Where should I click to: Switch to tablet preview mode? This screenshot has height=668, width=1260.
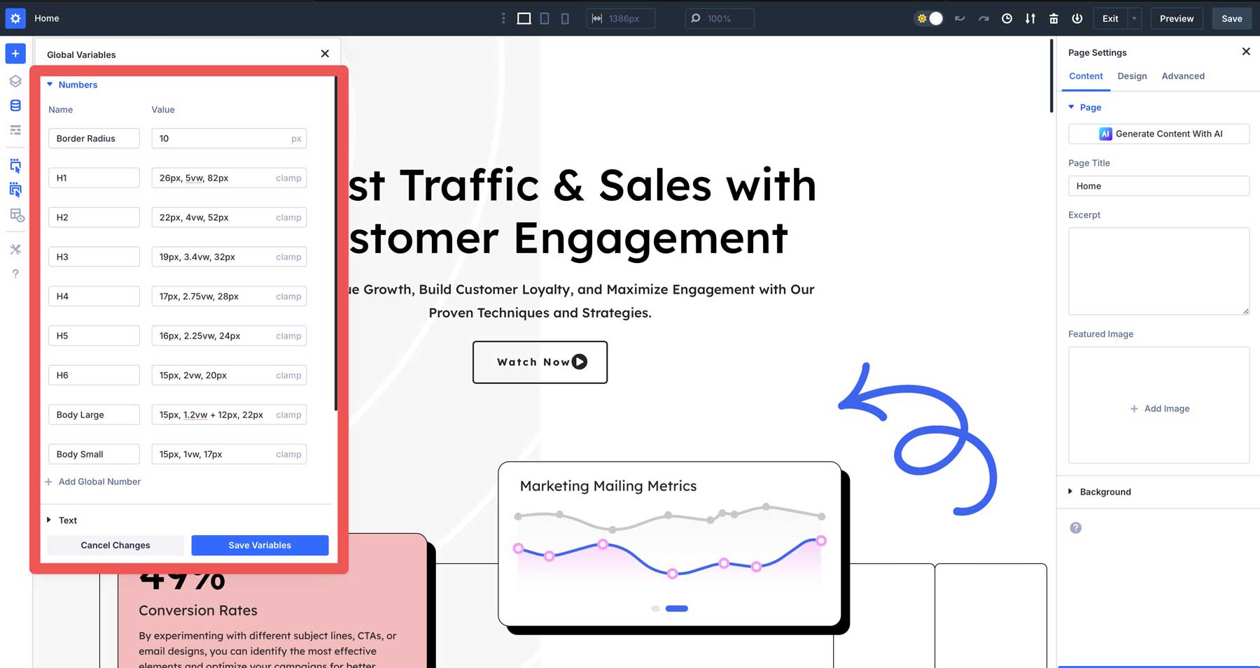[x=545, y=18]
